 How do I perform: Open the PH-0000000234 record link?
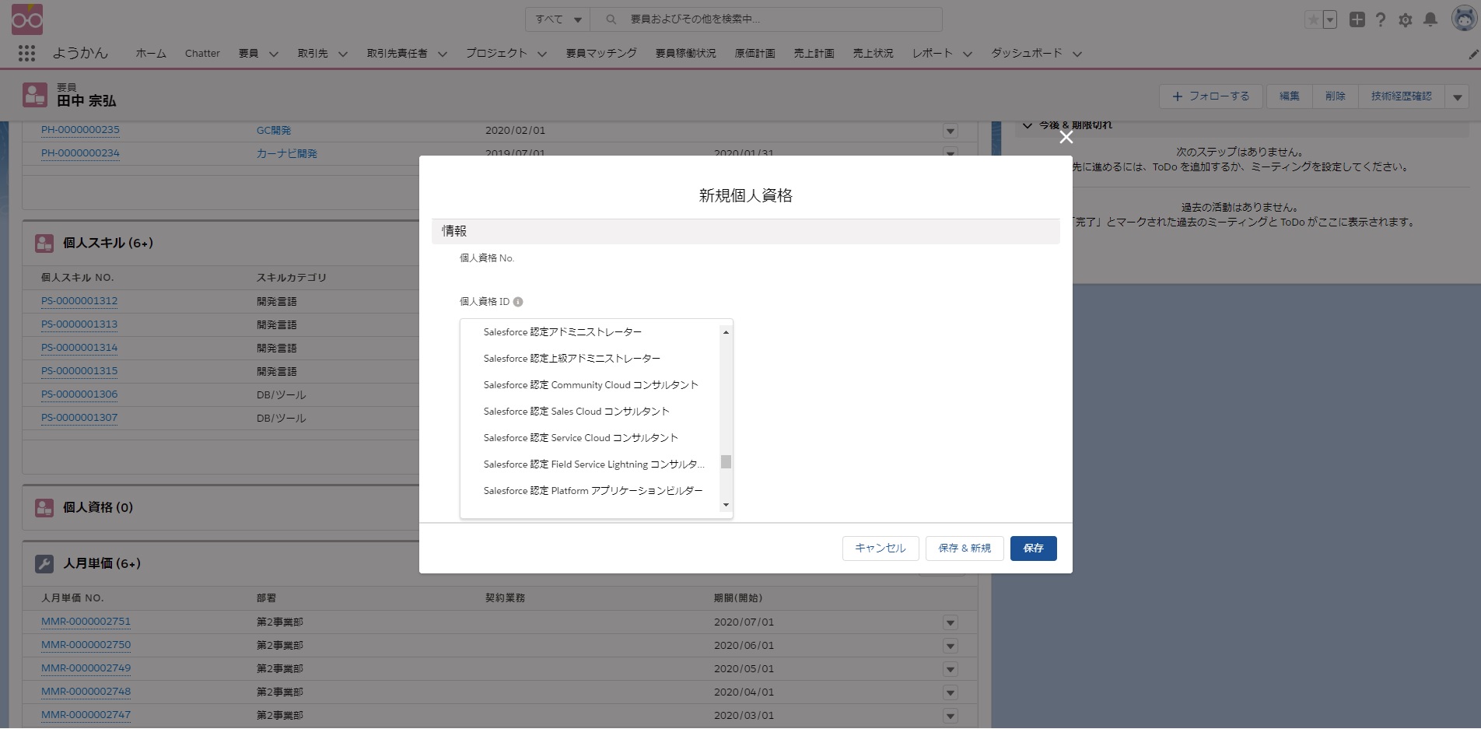[81, 153]
